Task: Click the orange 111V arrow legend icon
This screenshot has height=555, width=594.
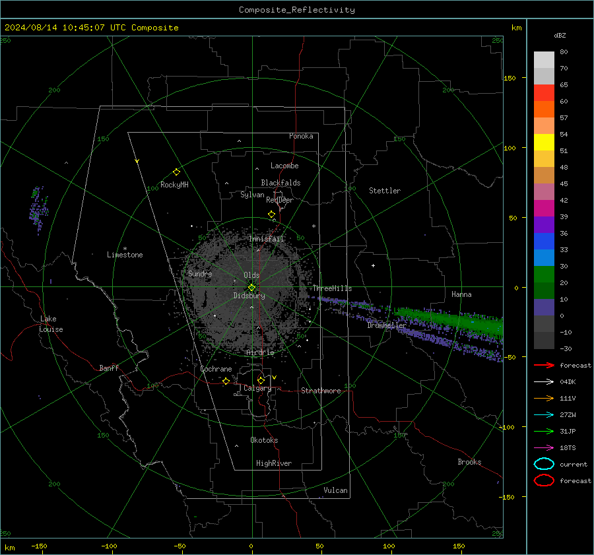Action: click(544, 398)
